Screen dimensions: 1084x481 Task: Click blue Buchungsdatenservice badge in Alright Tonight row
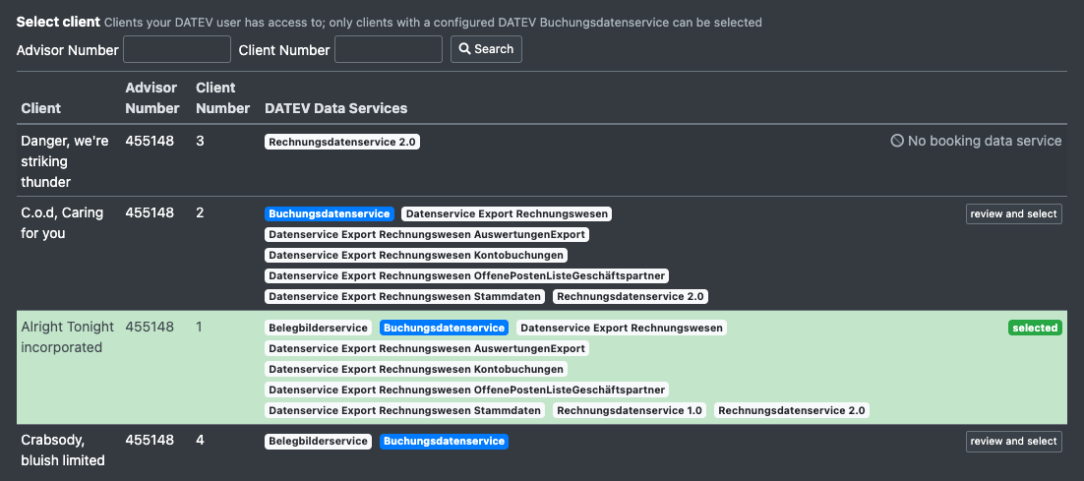[x=444, y=328]
